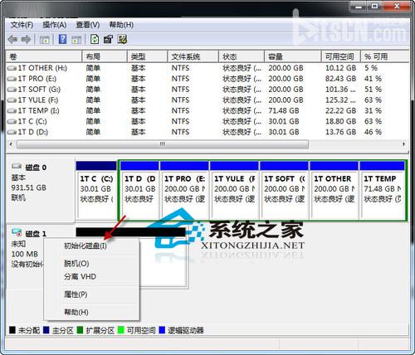The image size is (415, 355).
Task: Open the 文件(F) menu
Action: pyautogui.click(x=22, y=25)
